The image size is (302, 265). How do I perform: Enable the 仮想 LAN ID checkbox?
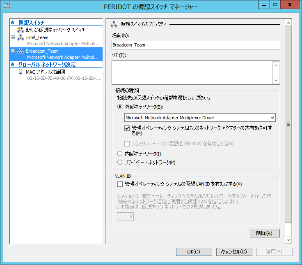click(x=120, y=184)
